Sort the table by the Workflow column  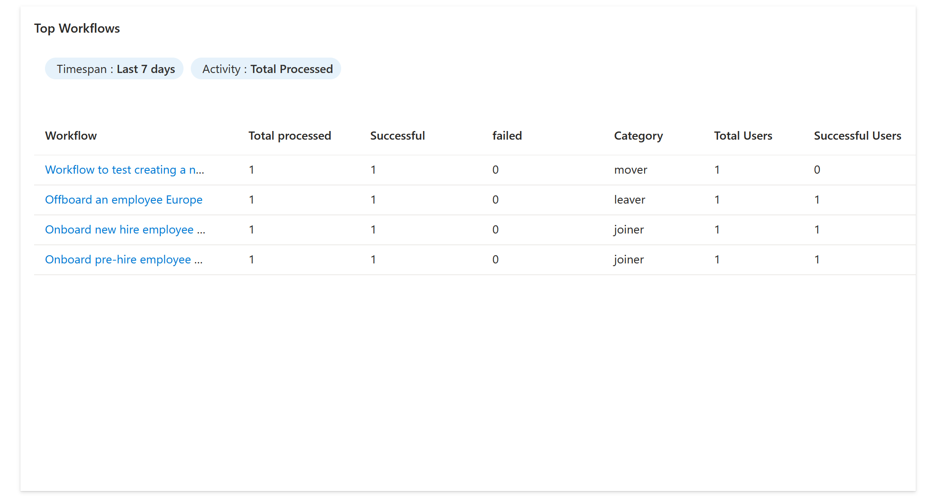click(71, 135)
